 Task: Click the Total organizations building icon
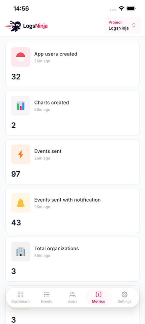tap(20, 252)
